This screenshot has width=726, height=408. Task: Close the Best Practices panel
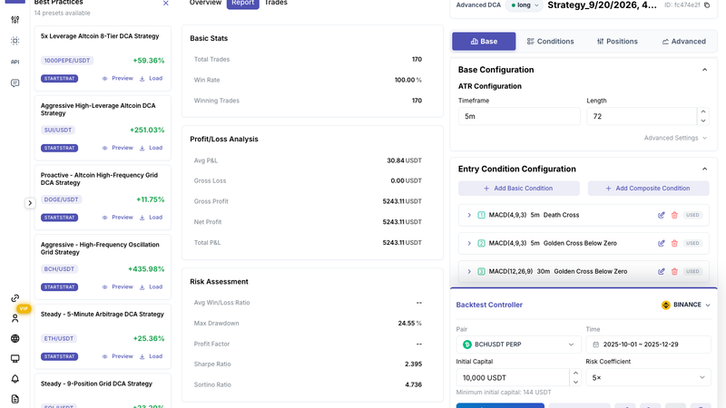pos(166,4)
